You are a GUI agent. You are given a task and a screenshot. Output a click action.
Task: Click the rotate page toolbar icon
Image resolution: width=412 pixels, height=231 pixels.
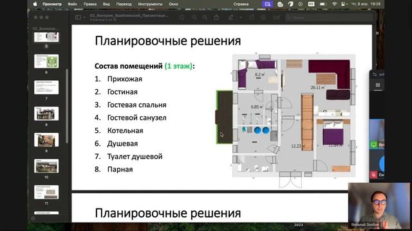[x=252, y=17]
